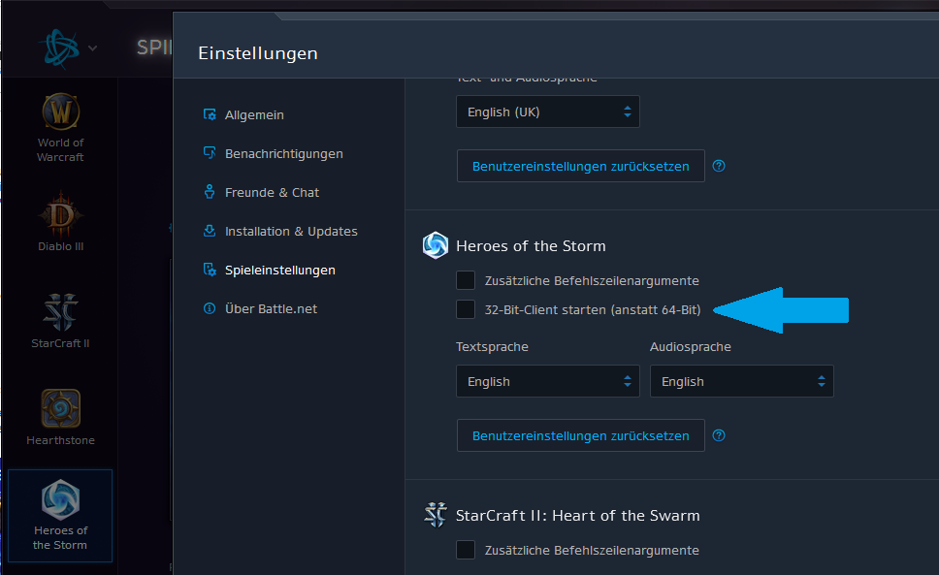Open the Battle.net logo menu
The width and height of the screenshot is (939, 575).
(x=60, y=48)
